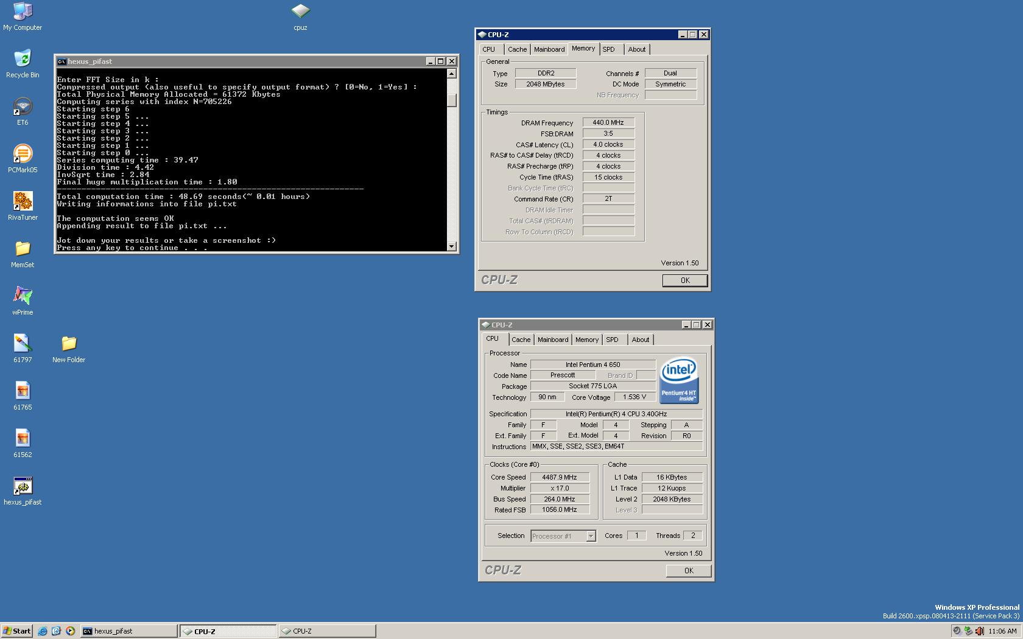Click the console scrollbar down arrow
Screen dimensions: 1023x639
(x=451, y=246)
